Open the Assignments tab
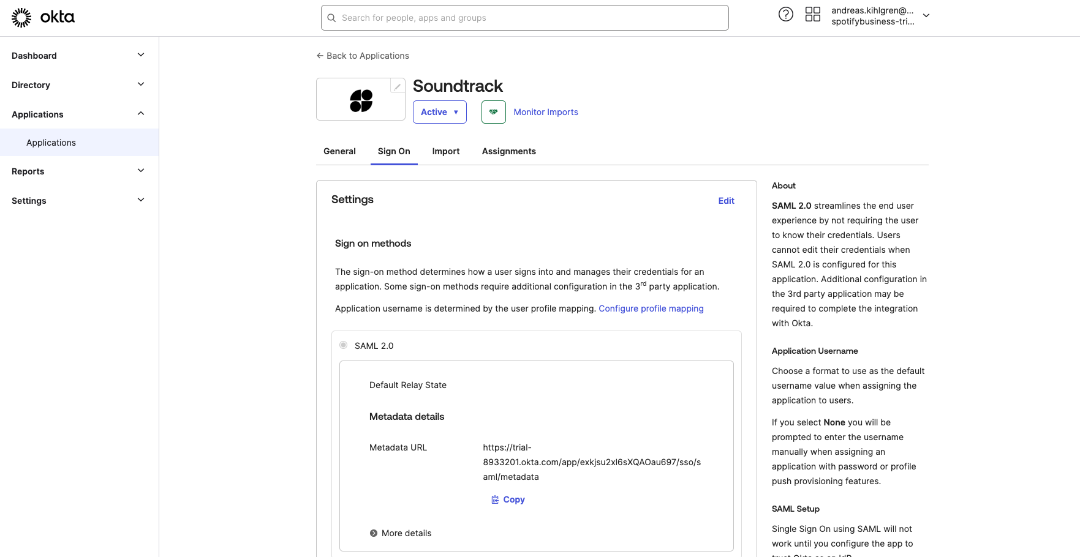 tap(509, 151)
